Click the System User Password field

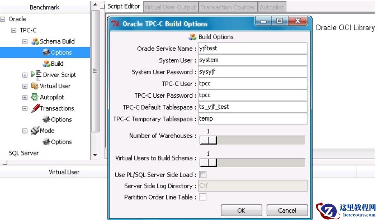click(253, 72)
